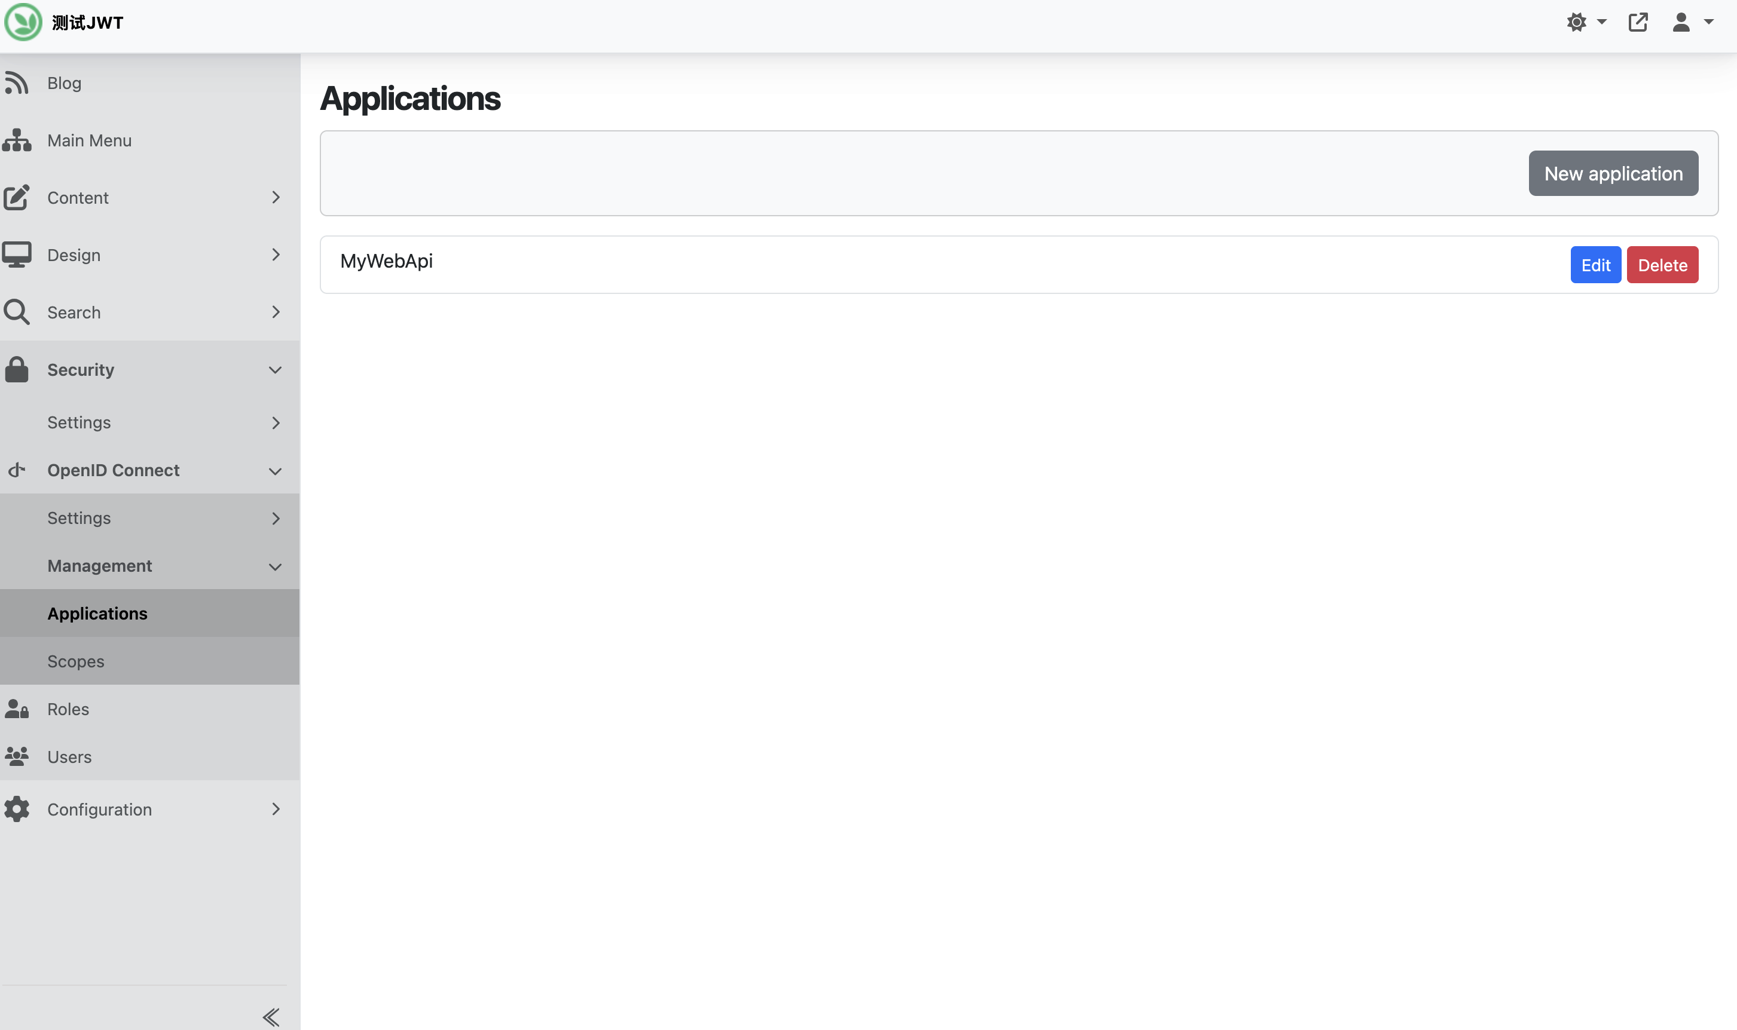Expand OpenID Connect Settings chevron
This screenshot has height=1030, width=1737.
click(276, 519)
